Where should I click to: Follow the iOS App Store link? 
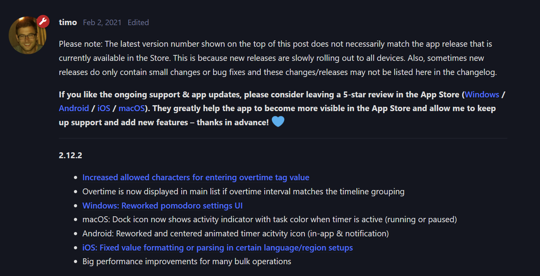pyautogui.click(x=104, y=108)
